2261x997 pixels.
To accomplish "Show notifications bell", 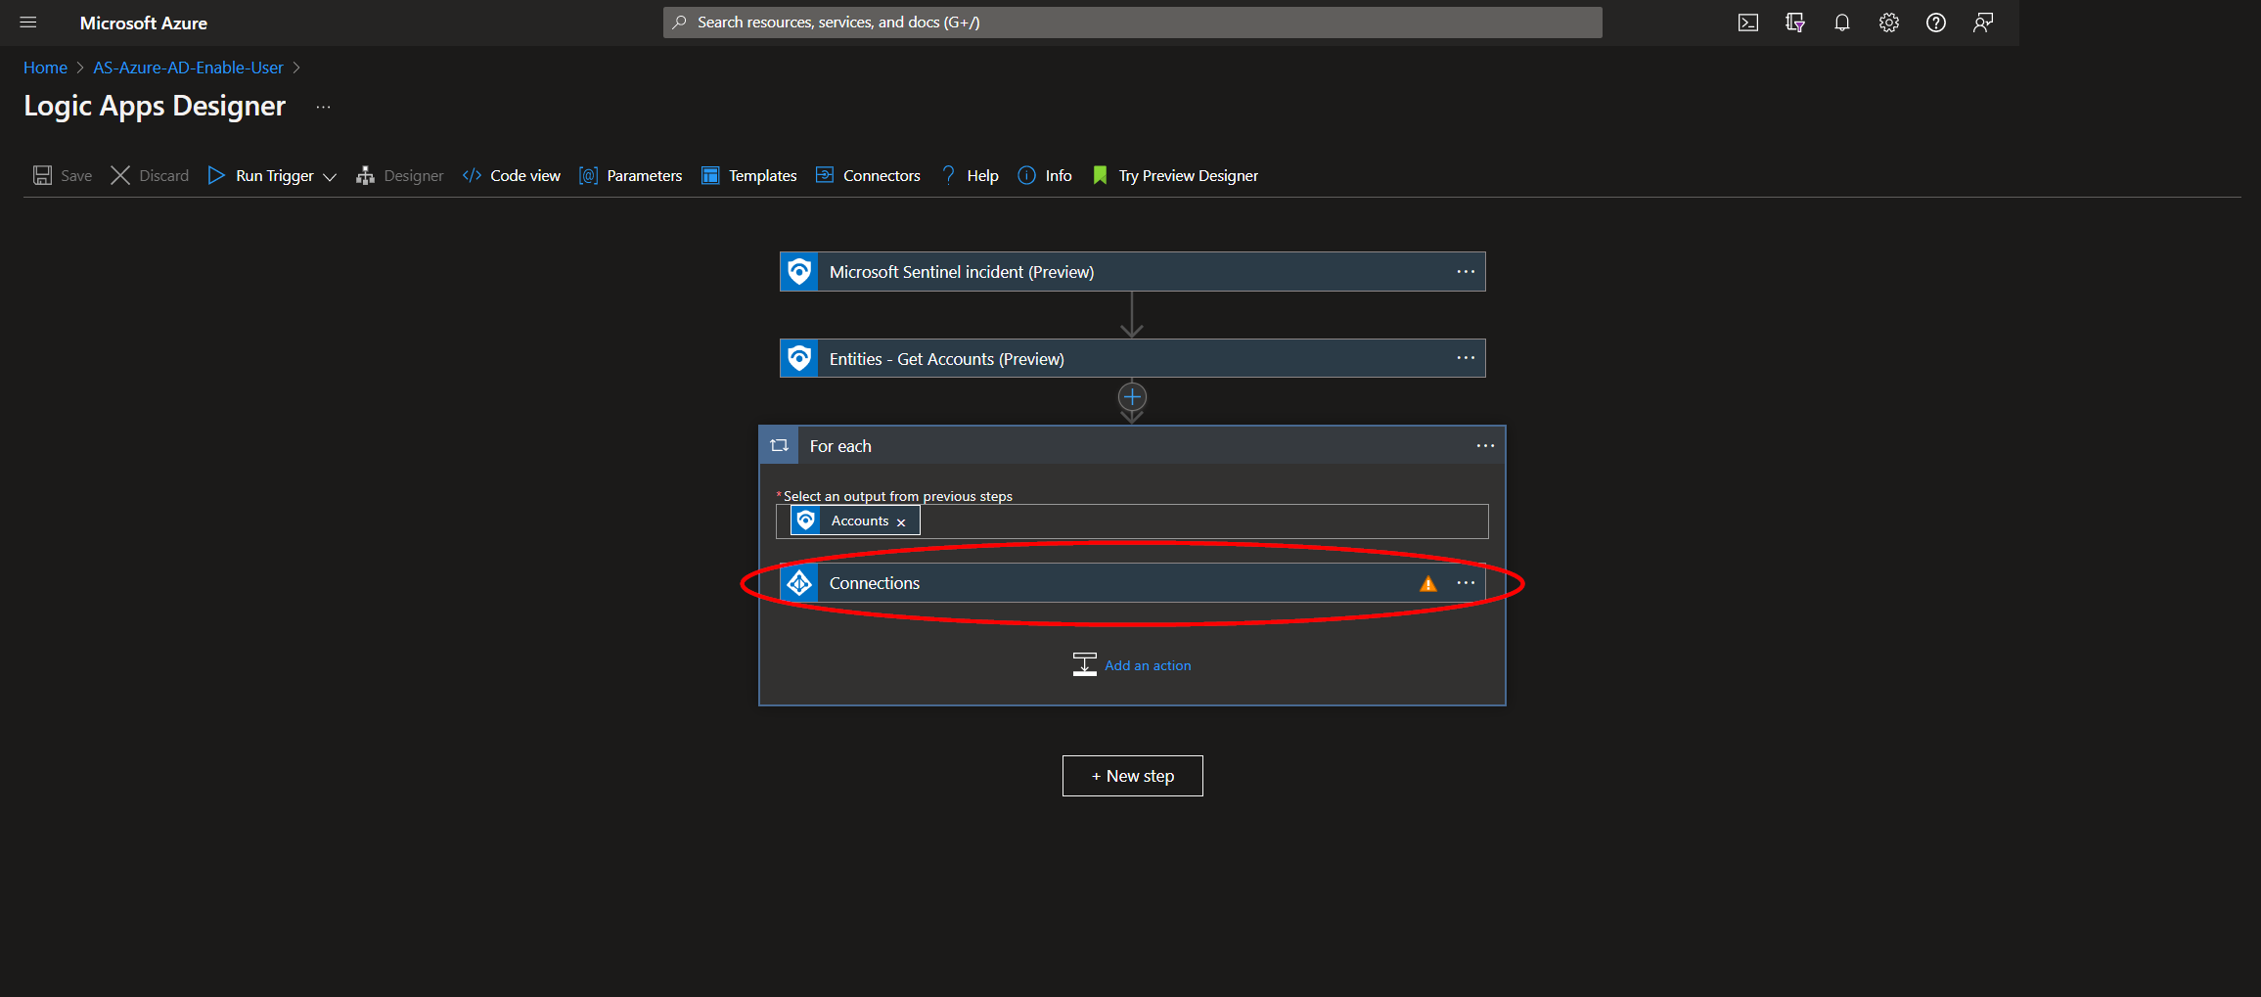I will click(x=1842, y=23).
